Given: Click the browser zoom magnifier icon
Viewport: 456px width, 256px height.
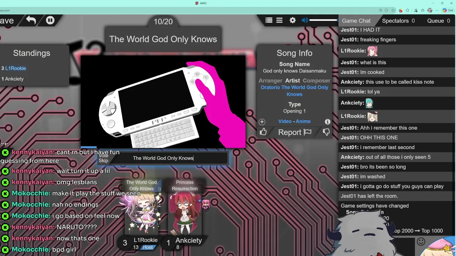Looking at the screenshot, I should click(381, 10).
